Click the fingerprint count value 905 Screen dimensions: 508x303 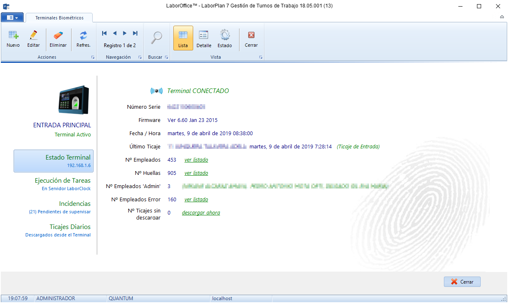click(x=172, y=173)
